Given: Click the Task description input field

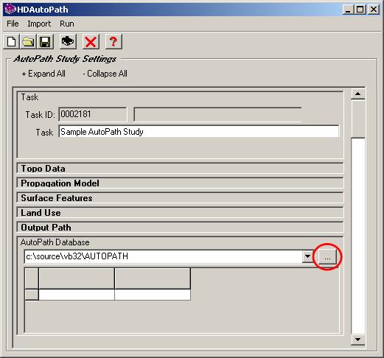Looking at the screenshot, I should pyautogui.click(x=199, y=132).
